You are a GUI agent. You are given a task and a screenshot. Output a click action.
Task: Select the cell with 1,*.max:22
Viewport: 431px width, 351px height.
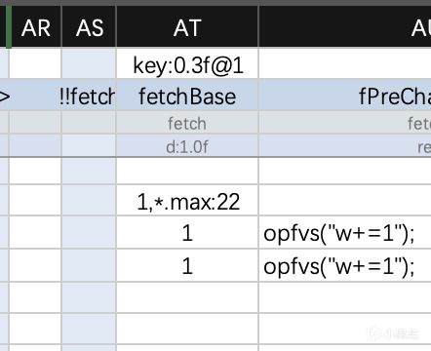click(187, 201)
